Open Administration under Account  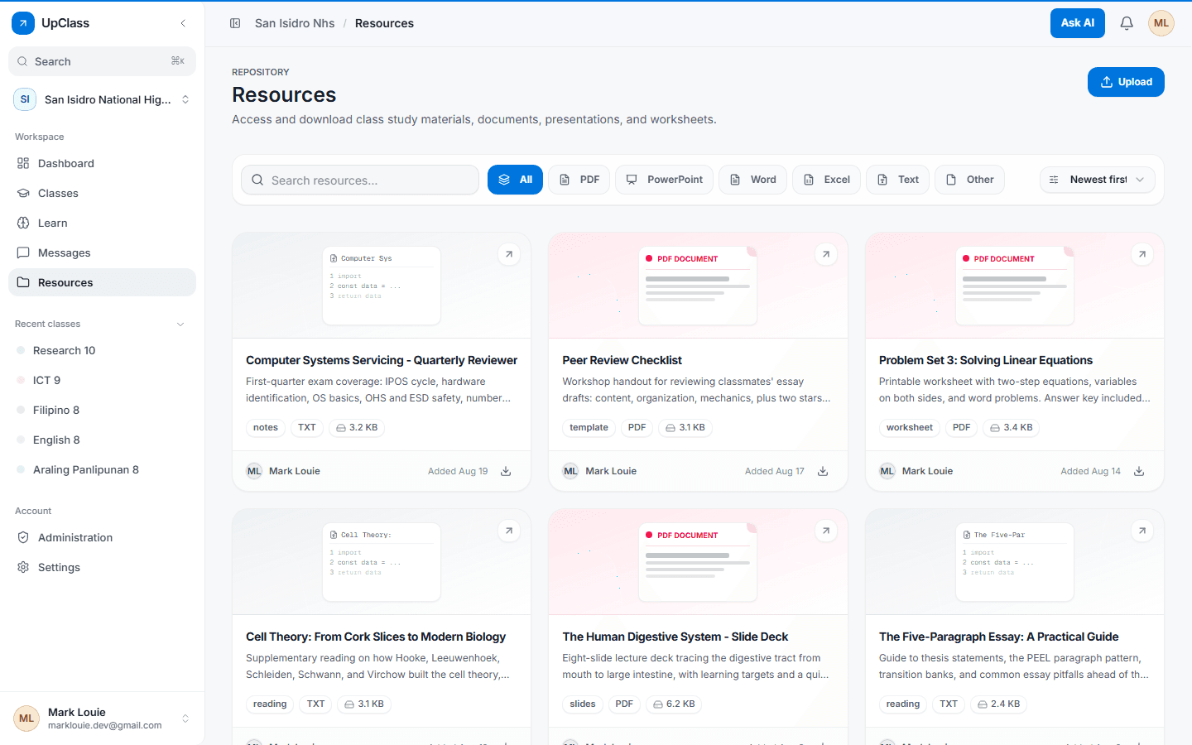coord(102,537)
